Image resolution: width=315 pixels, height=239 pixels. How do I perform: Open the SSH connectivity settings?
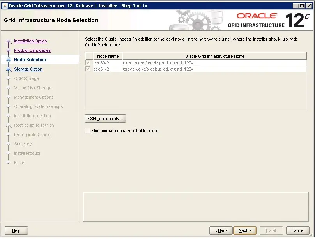click(105, 119)
